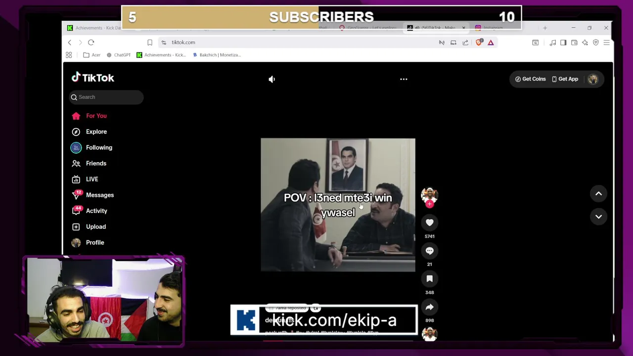
Task: Open the Upload page
Action: tap(89, 226)
